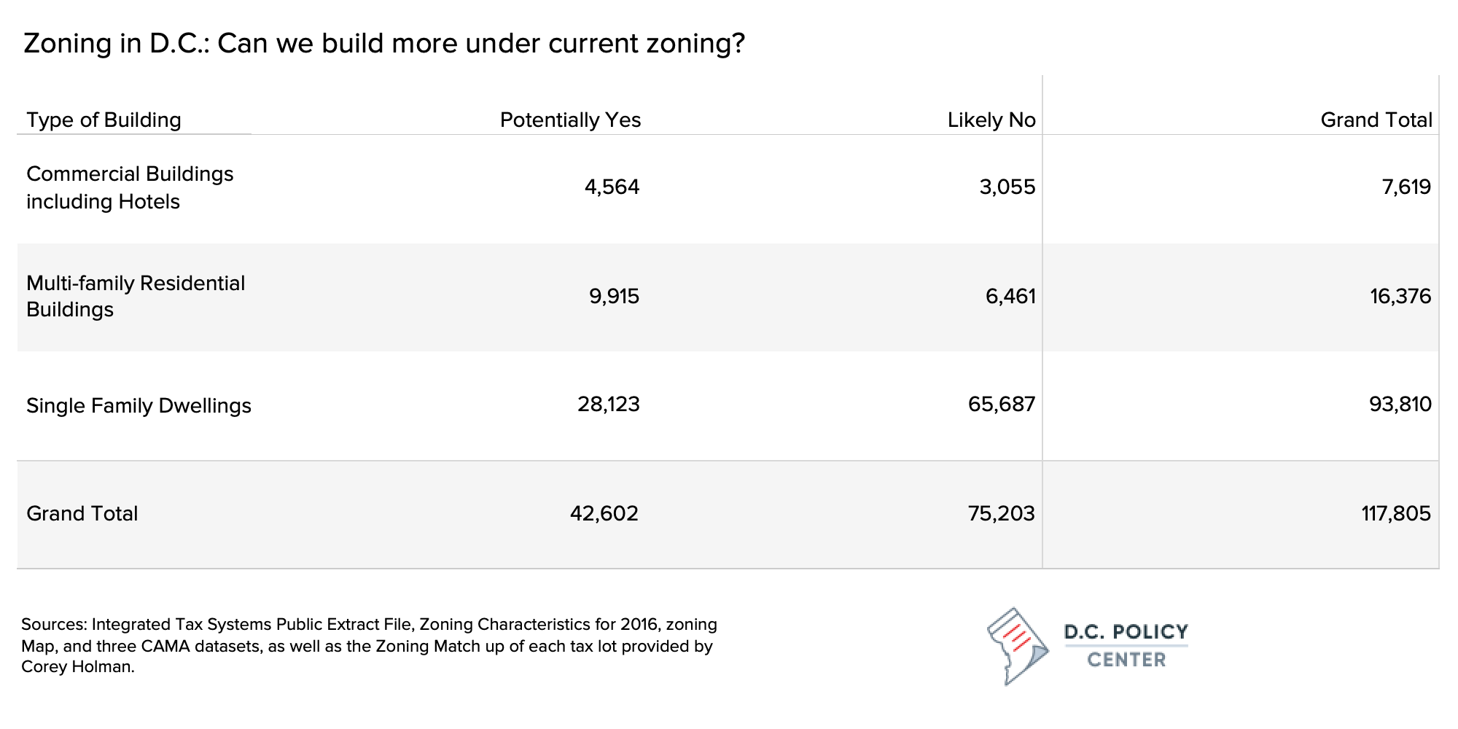Click the Grand Total row label
Screen dimensions: 1458x729
coord(82,513)
